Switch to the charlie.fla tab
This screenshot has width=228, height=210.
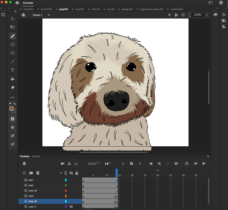click(47, 9)
